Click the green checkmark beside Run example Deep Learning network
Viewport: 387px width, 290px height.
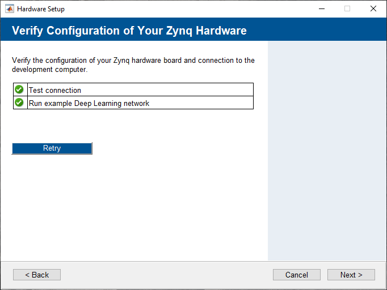(x=19, y=103)
